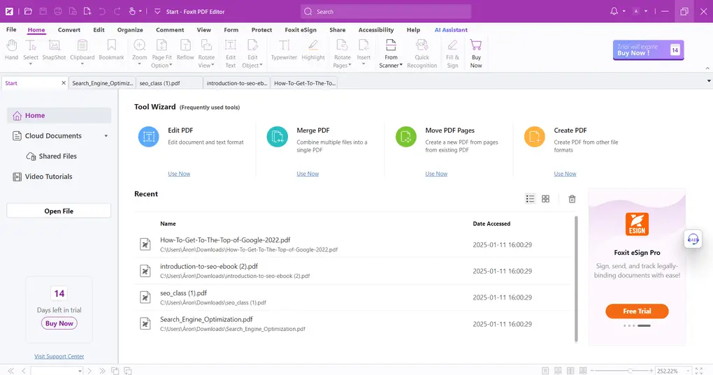This screenshot has width=713, height=375.
Task: Switch recent files to thumbnail grid view
Action: pos(546,199)
